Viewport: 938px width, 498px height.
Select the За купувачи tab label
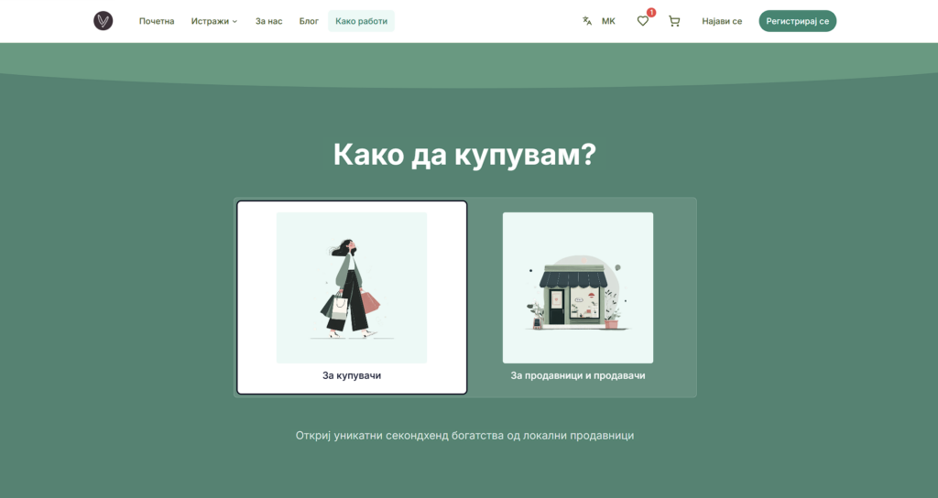352,375
